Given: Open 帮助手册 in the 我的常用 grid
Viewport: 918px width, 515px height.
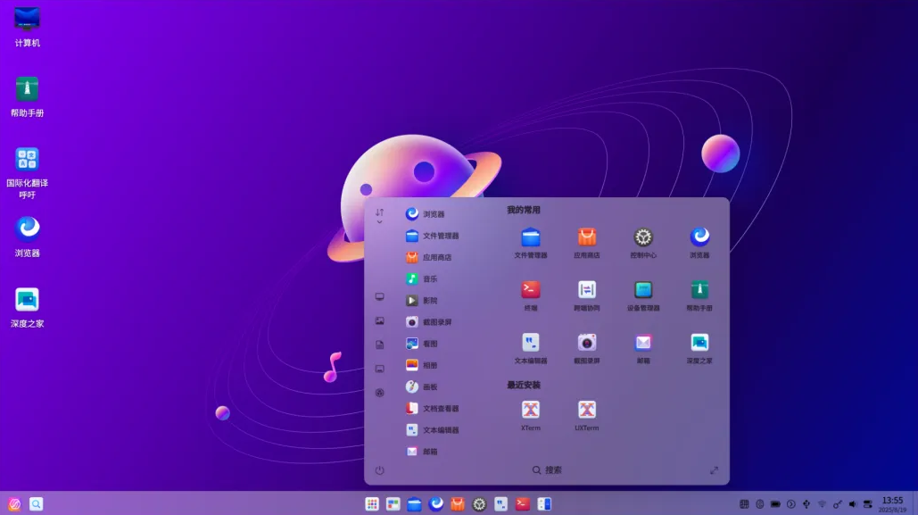Looking at the screenshot, I should 699,295.
